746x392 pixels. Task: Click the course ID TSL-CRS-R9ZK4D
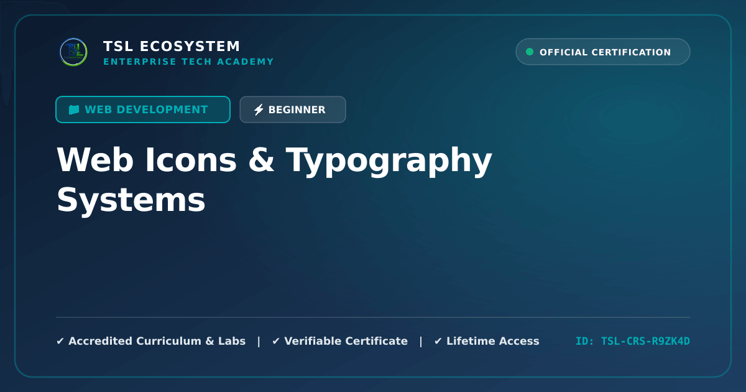(633, 341)
